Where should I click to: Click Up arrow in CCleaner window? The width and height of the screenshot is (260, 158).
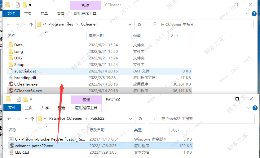(31, 25)
